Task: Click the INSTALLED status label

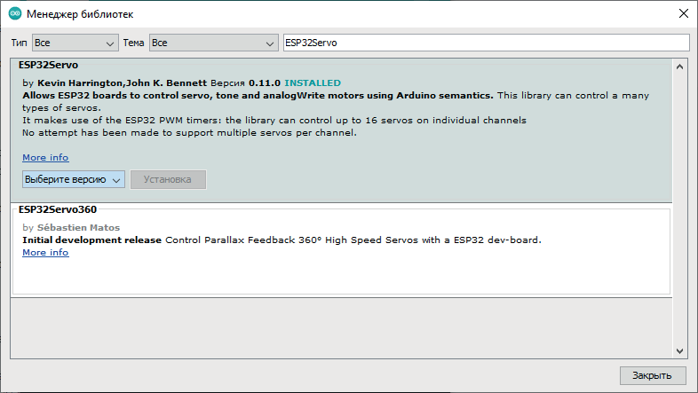Action: pyautogui.click(x=312, y=83)
